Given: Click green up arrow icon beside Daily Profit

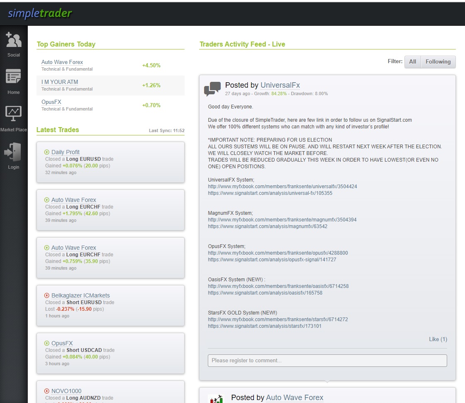Looking at the screenshot, I should 47,152.
